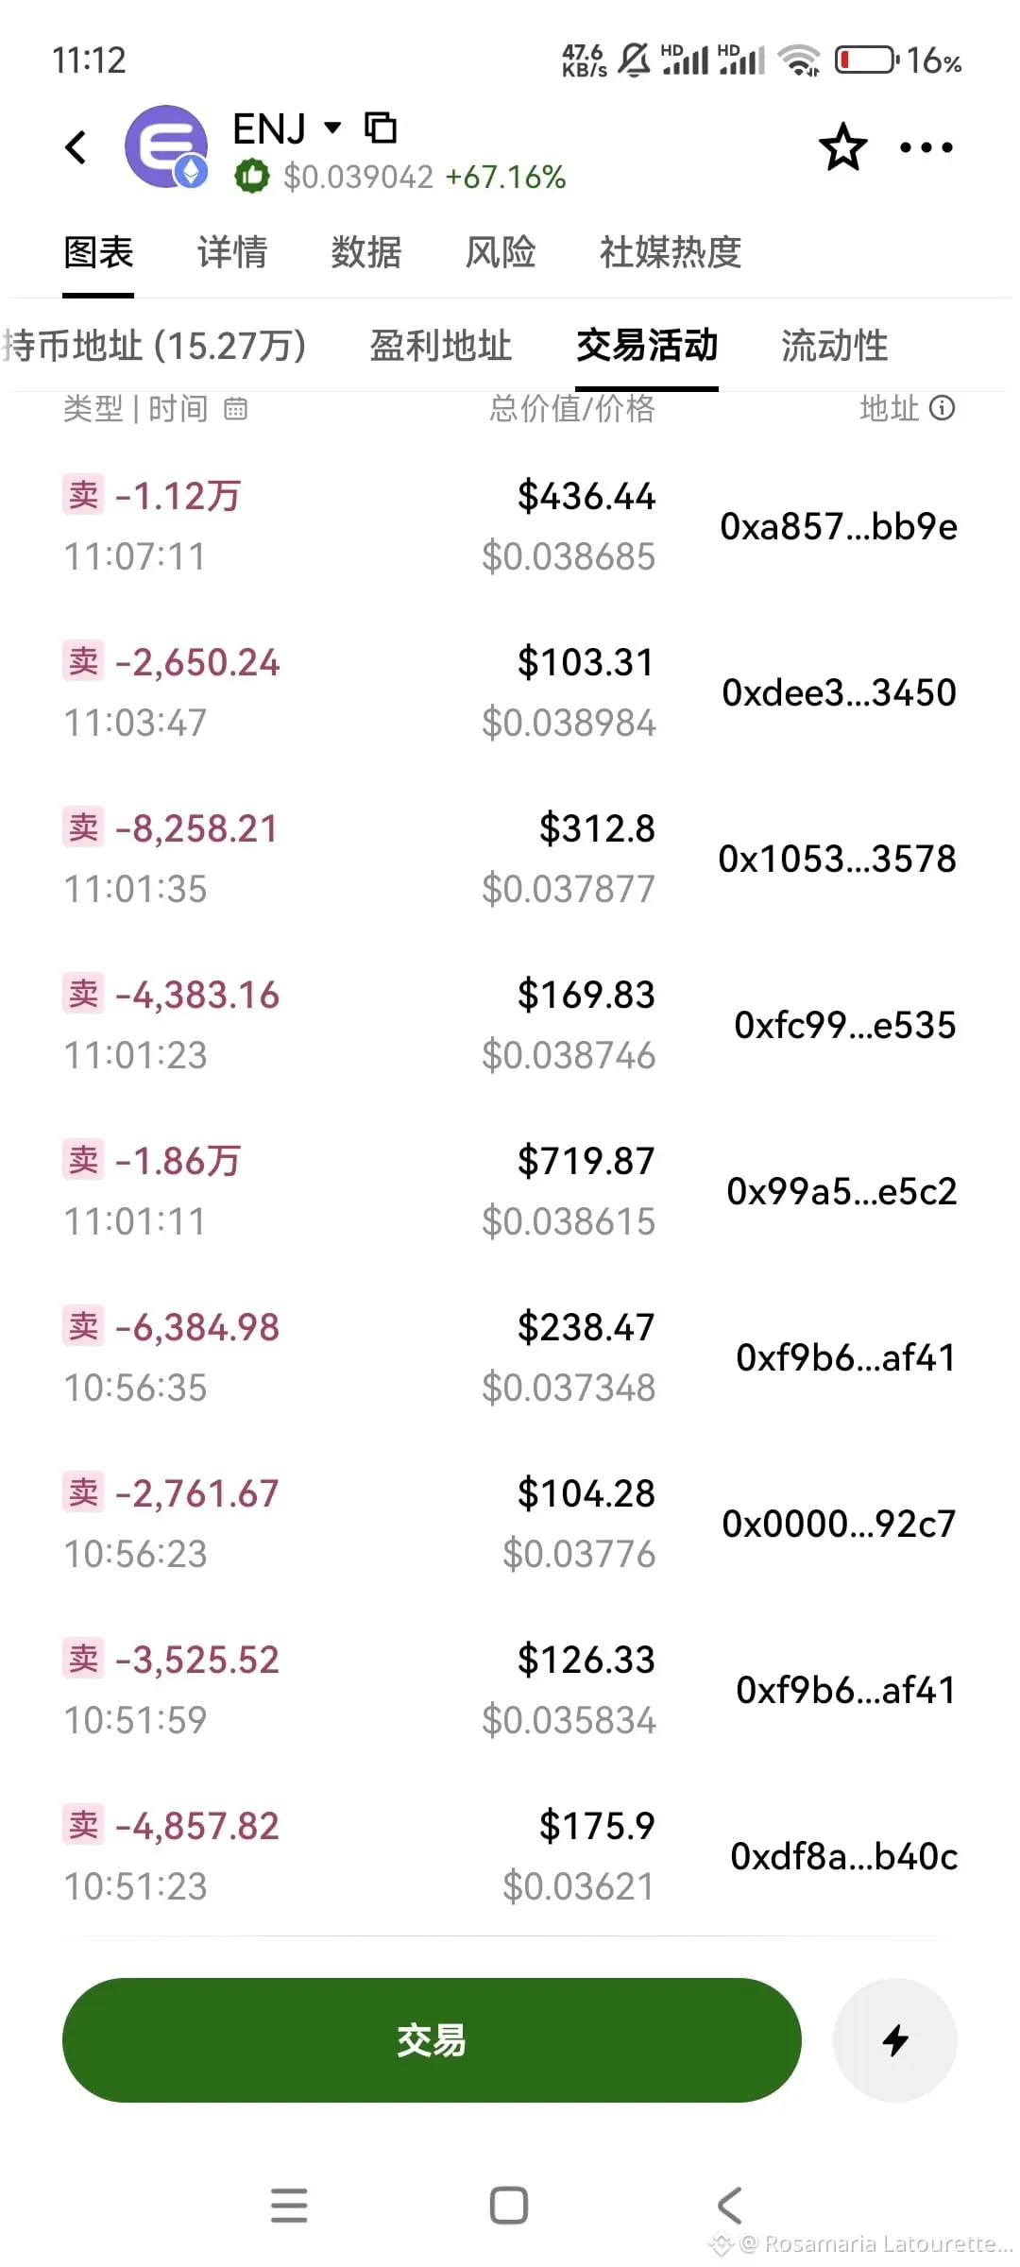Open address 0xa857...bb9e
Image resolution: width=1020 pixels, height=2267 pixels.
(838, 527)
